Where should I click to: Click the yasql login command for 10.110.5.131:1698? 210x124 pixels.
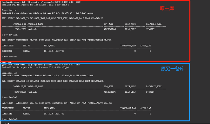[56, 2]
